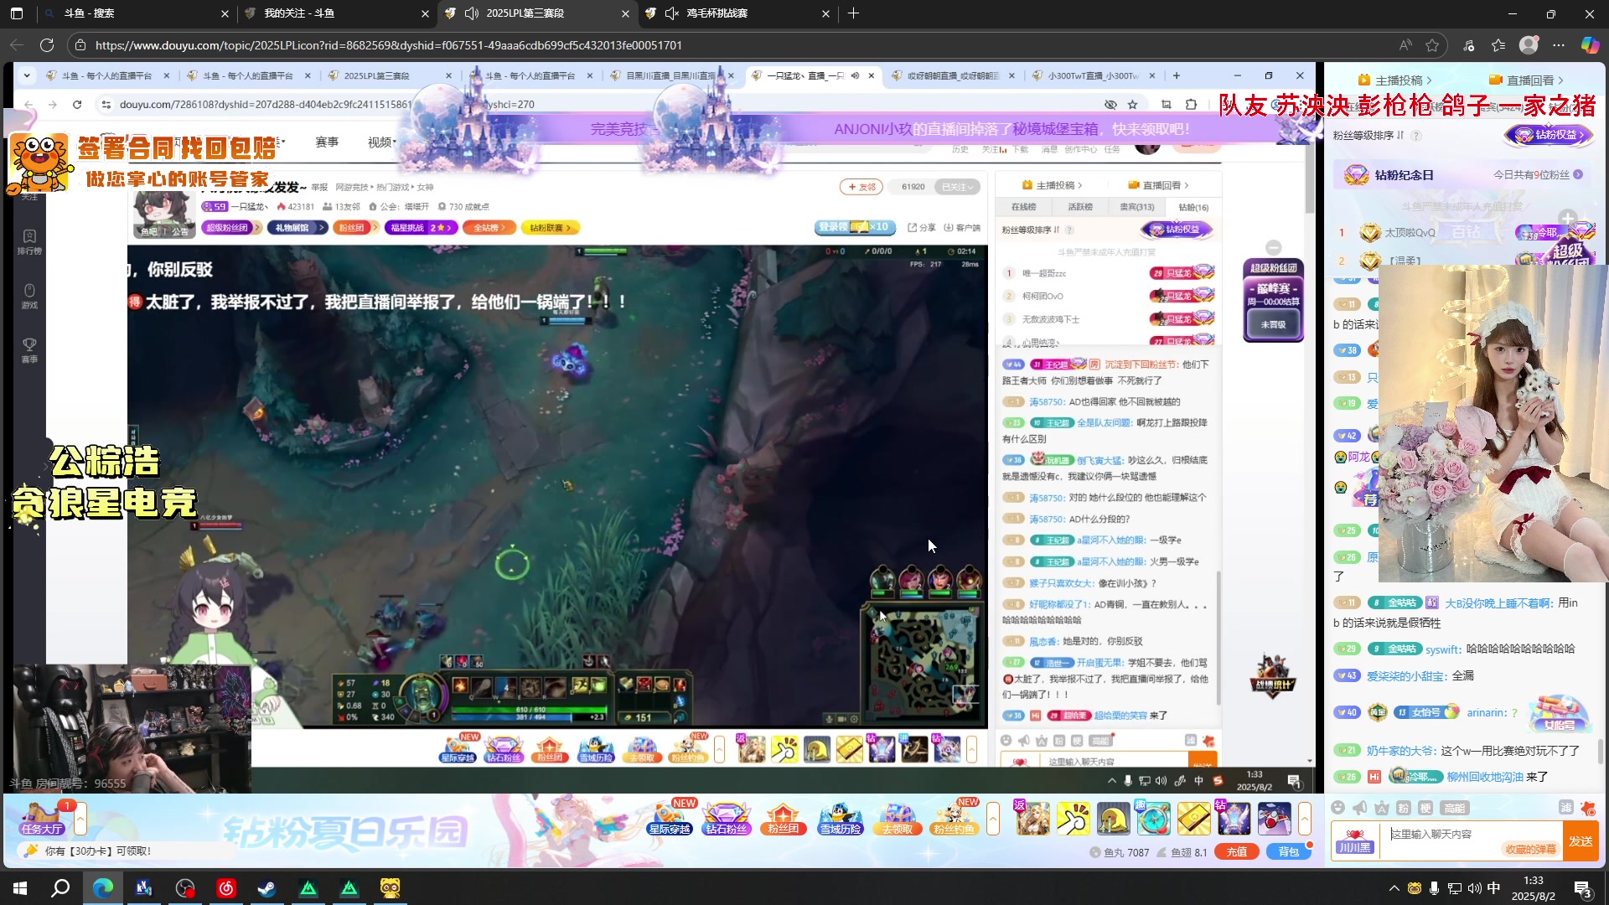Screen dimensions: 1609x905
Task: Click 充值 recharge button
Action: pyautogui.click(x=1236, y=851)
